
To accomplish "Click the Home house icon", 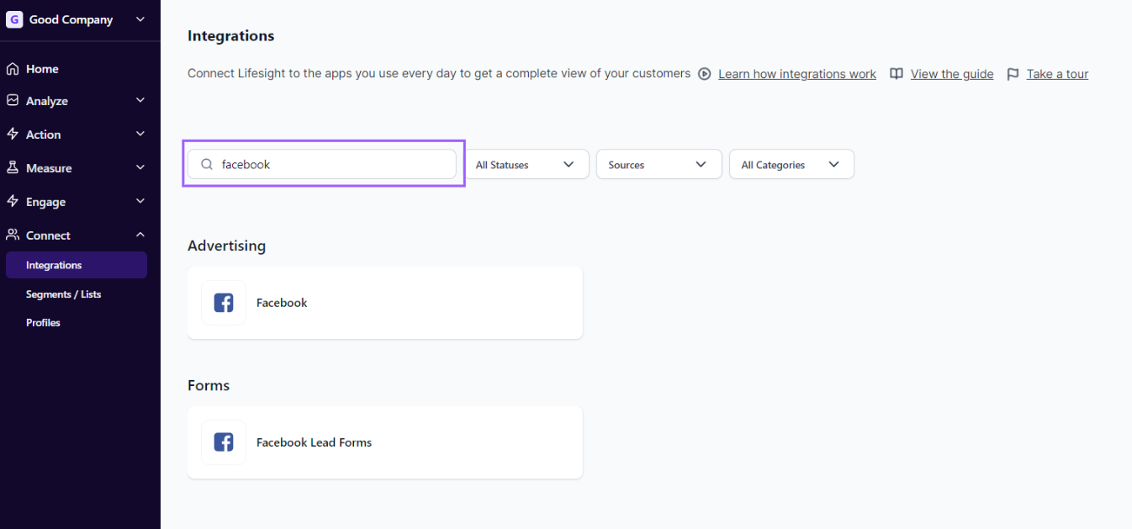I will (13, 69).
